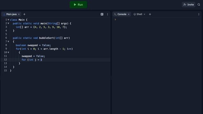This screenshot has height=114, width=203.
Task: Click on 'bubbleSort' method name
Action: point(46,38)
